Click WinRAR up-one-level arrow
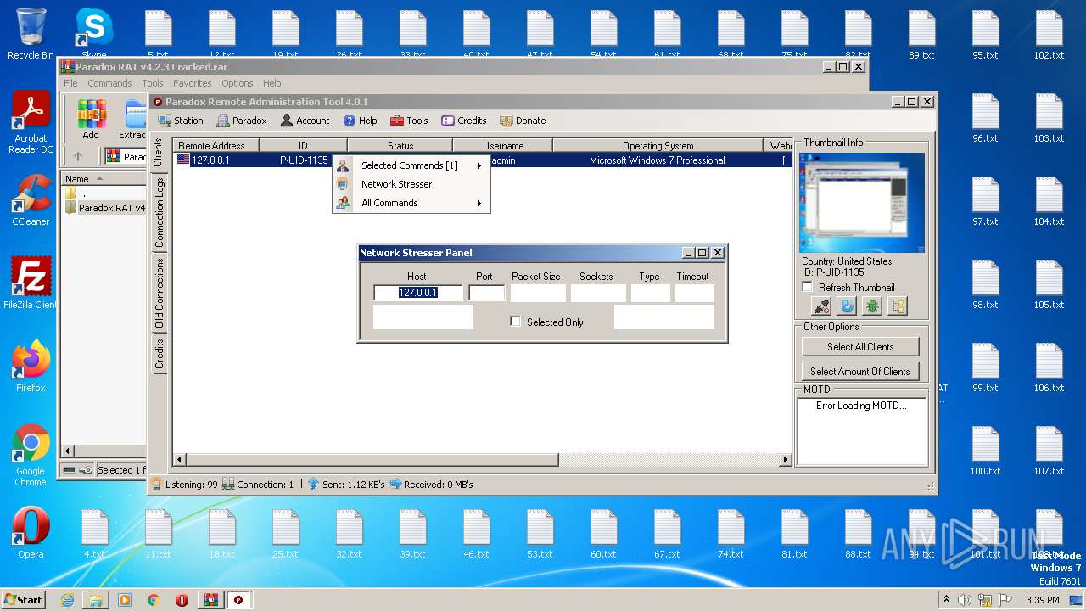Image resolution: width=1086 pixels, height=611 pixels. (78, 156)
